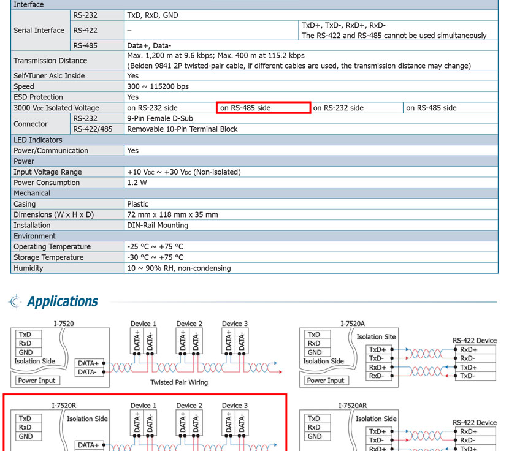Viewport: 509px width, 451px height.
Task: Click "Isolation Site" in the I-7520A diagram
Action: (x=377, y=337)
